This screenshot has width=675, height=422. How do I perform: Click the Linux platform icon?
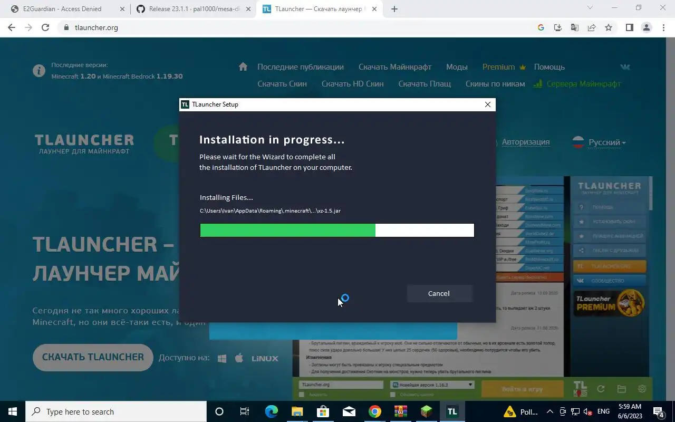coord(265,358)
